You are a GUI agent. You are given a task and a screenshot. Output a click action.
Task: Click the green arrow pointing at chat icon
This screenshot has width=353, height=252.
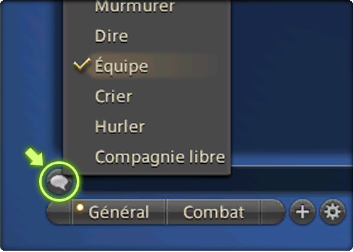pos(34,157)
